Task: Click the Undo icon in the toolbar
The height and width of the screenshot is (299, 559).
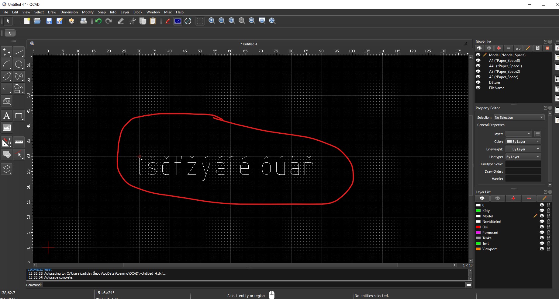Action: (98, 21)
